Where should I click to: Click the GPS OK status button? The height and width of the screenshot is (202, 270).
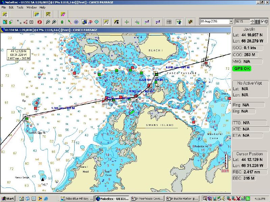pos(242,68)
